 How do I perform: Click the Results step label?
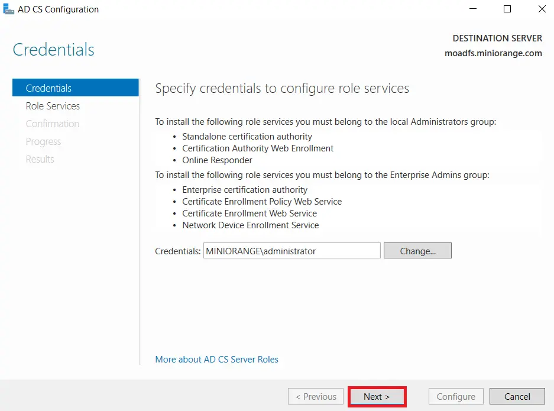point(40,159)
